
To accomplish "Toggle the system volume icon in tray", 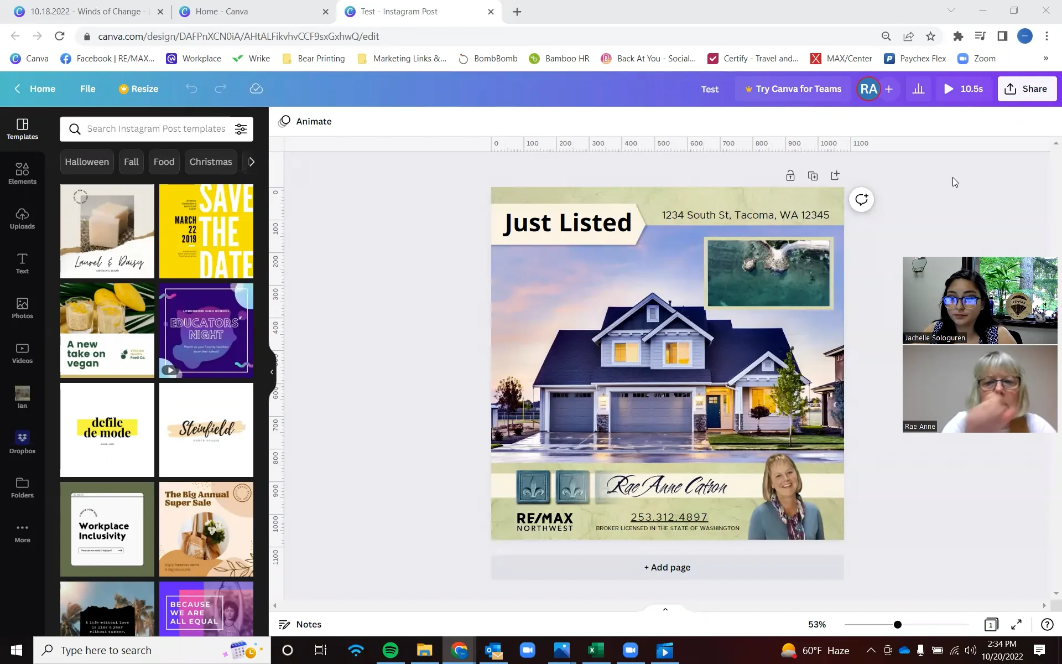I will point(971,650).
